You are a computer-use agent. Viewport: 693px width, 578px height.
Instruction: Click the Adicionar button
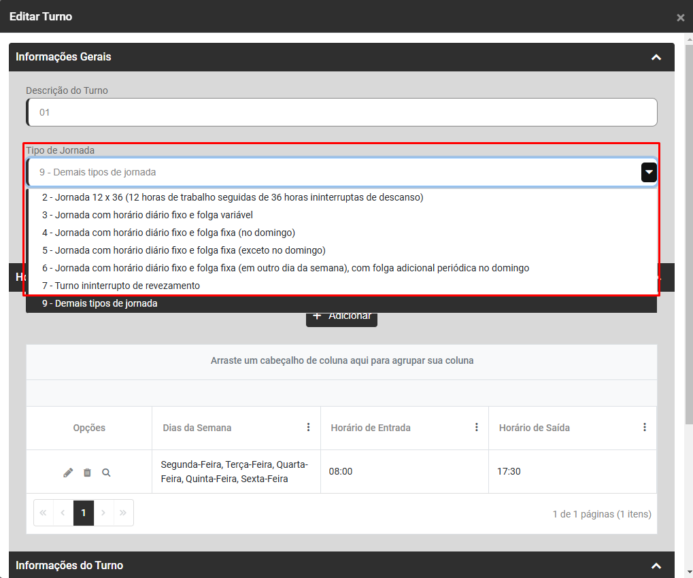pyautogui.click(x=341, y=317)
